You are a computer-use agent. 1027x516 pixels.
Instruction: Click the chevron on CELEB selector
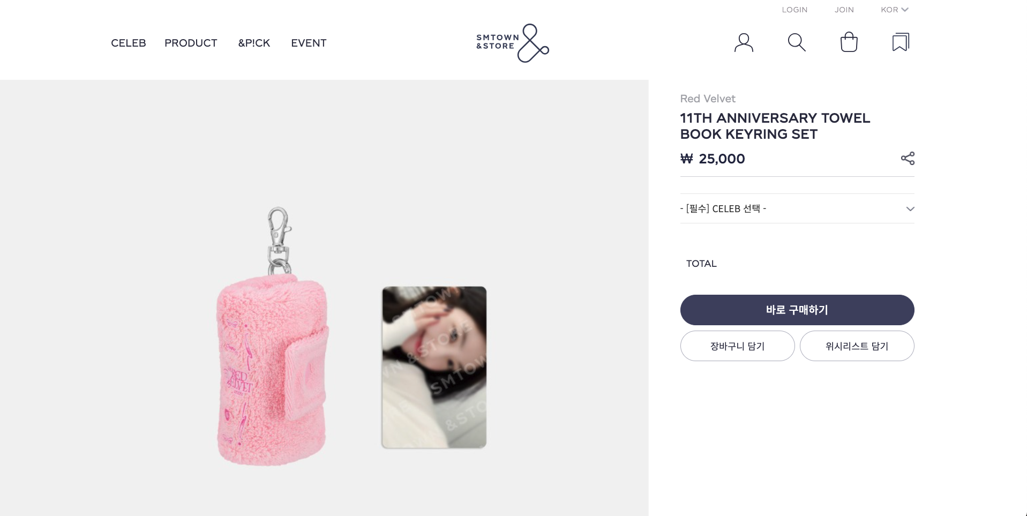[910, 209]
